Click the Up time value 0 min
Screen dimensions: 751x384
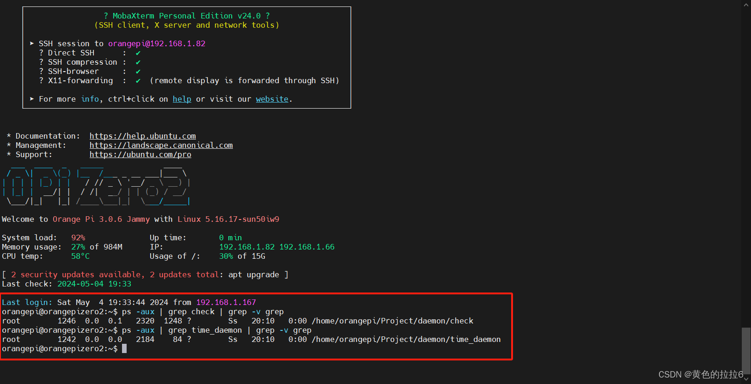(x=231, y=238)
